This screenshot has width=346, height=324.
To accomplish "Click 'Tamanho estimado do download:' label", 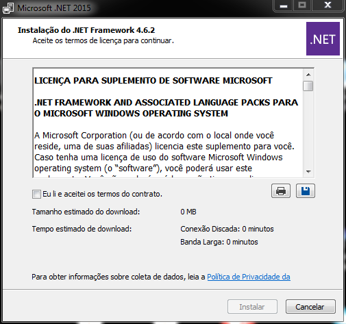I will [x=86, y=212].
